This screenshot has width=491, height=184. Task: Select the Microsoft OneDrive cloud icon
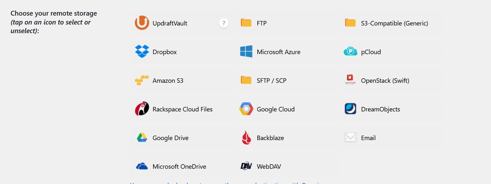(142, 166)
